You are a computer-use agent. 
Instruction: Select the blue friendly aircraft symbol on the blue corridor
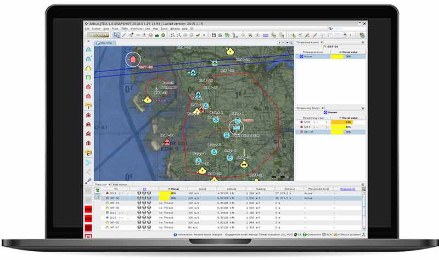[213, 63]
